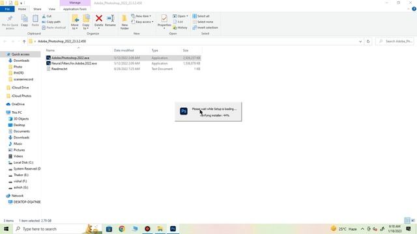Open Google Chrome from taskbar
This screenshot has width=417, height=234.
[122, 229]
